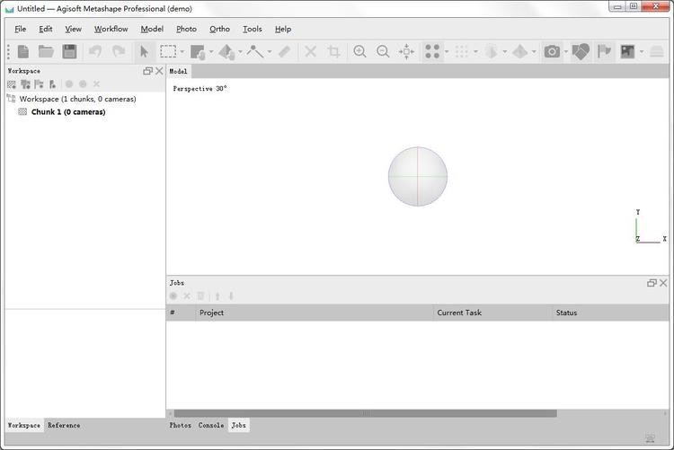Click the Crop Selection icon
Screen dimensions: 674x450
coord(334,51)
